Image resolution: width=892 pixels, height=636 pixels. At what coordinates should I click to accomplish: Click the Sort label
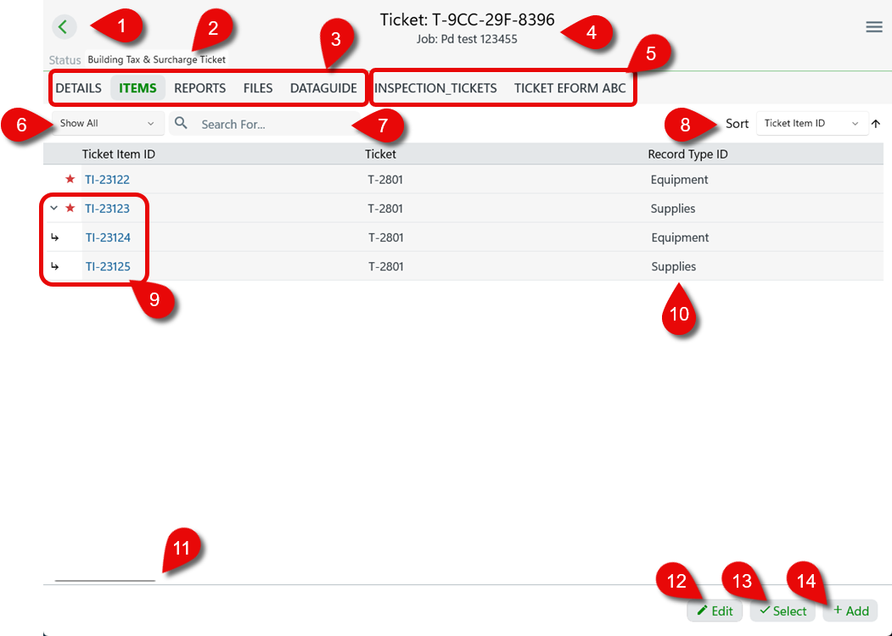point(737,123)
